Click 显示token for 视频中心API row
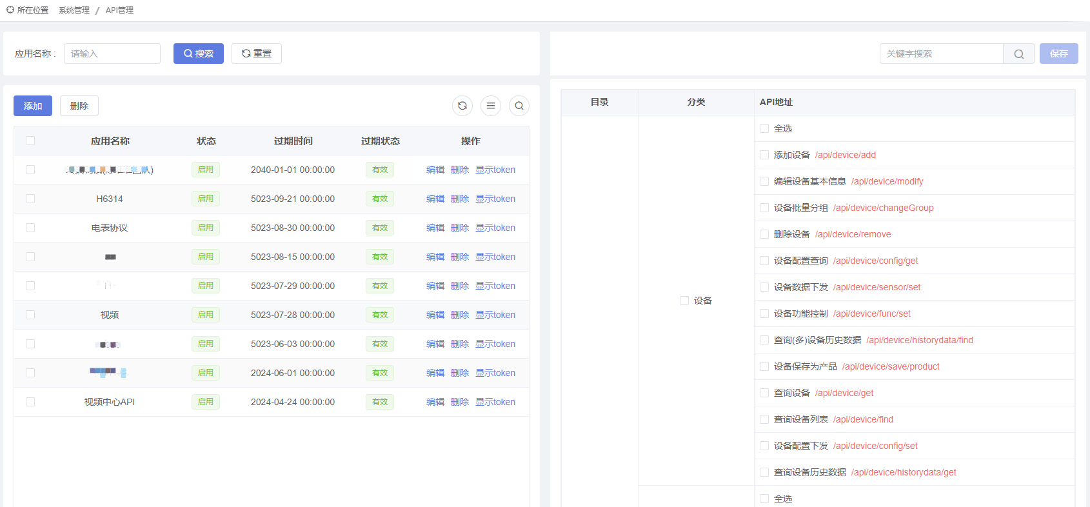Viewport: 1090px width, 507px height. [x=495, y=402]
